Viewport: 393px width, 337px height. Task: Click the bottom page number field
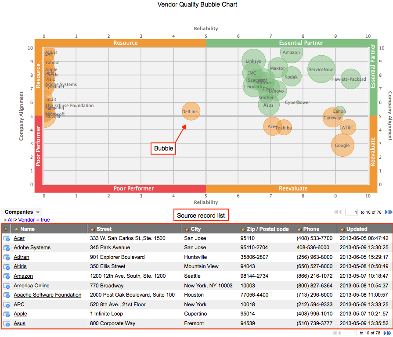pyautogui.click(x=350, y=333)
